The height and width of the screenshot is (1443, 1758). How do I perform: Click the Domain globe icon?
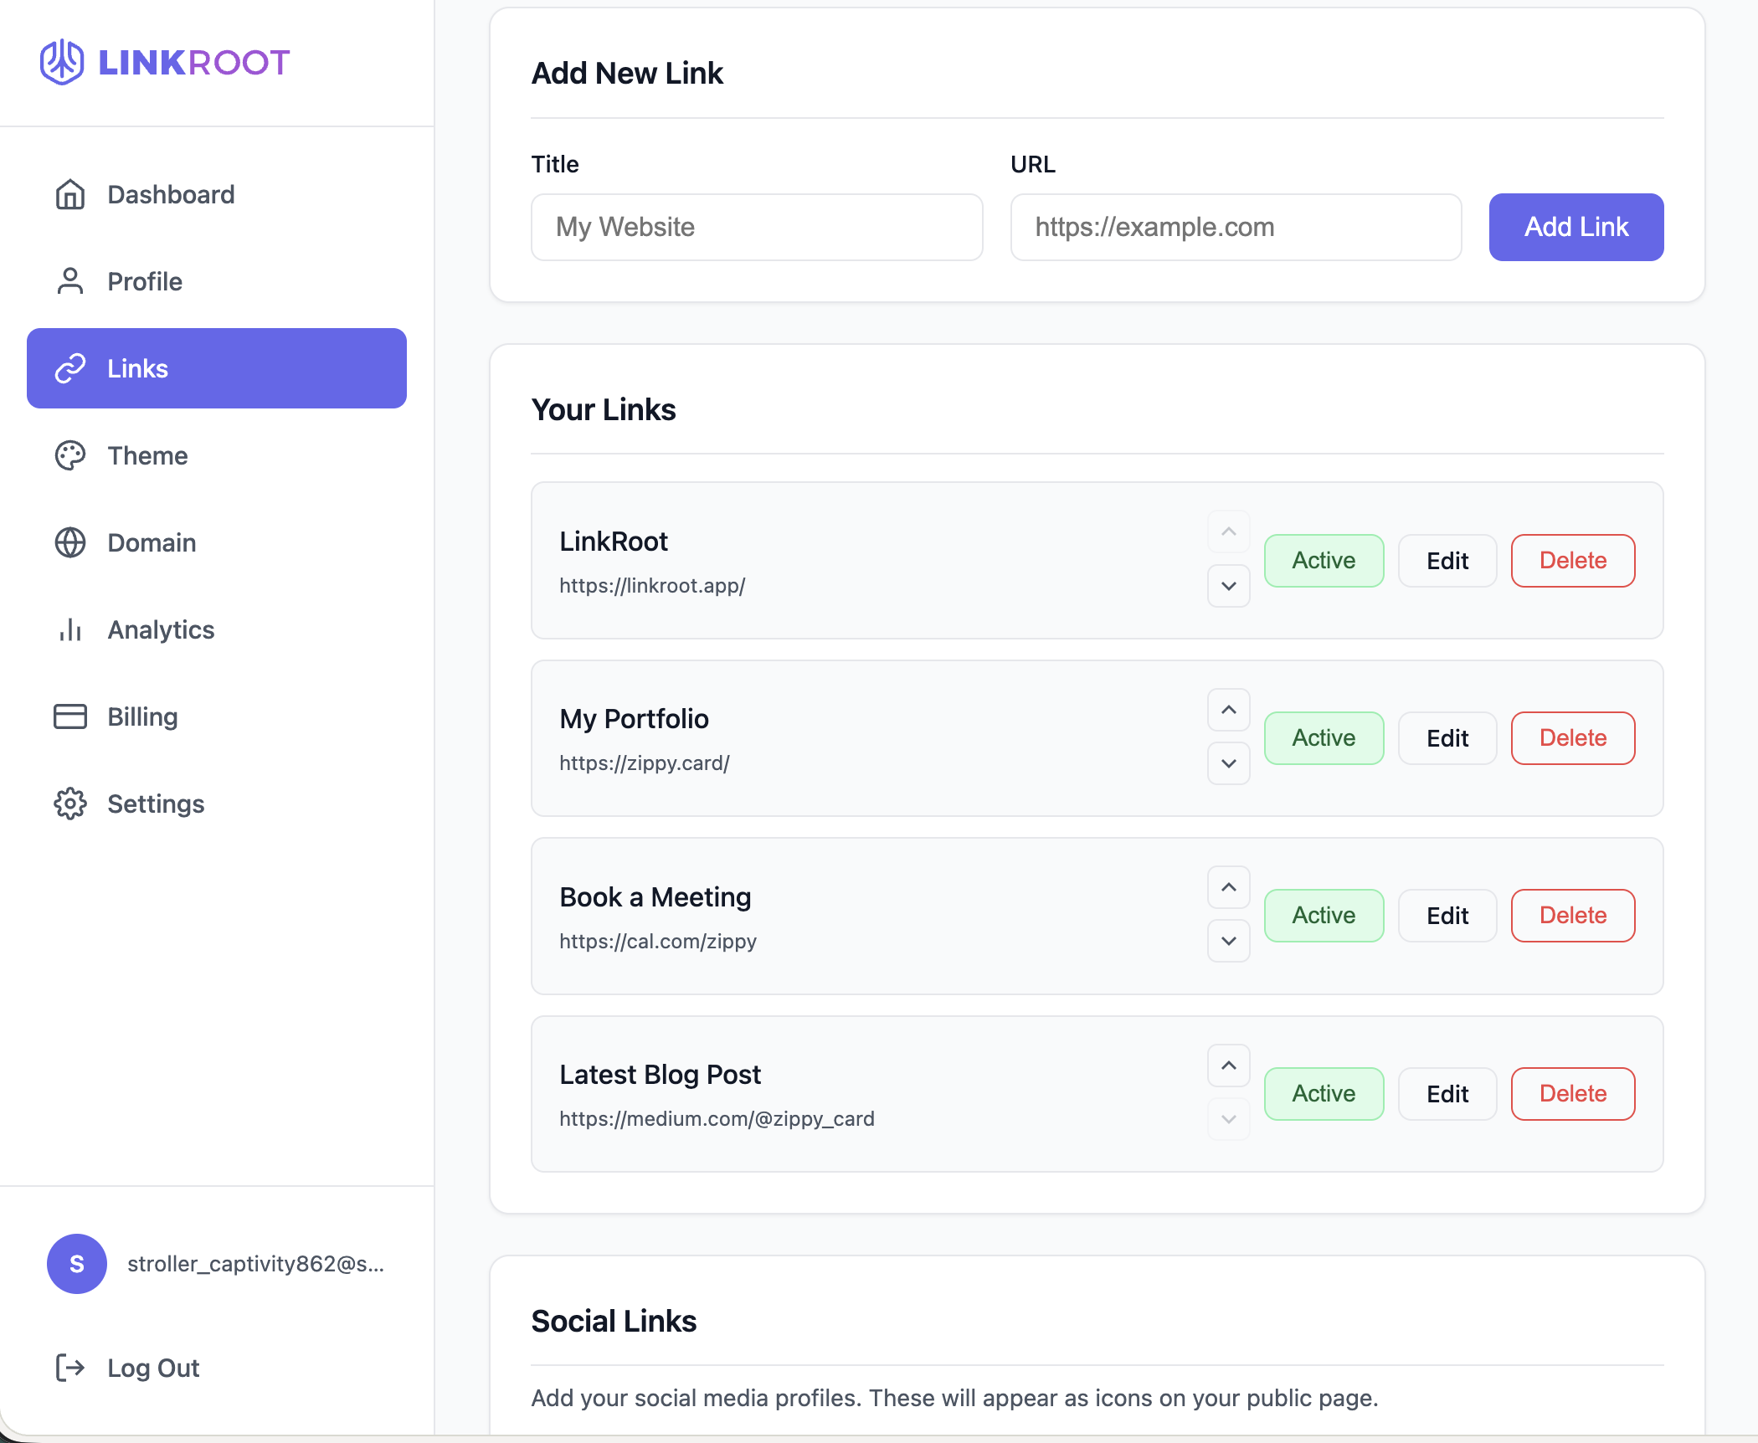70,542
